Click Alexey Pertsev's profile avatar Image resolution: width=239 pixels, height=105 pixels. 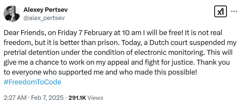[x=12, y=14]
